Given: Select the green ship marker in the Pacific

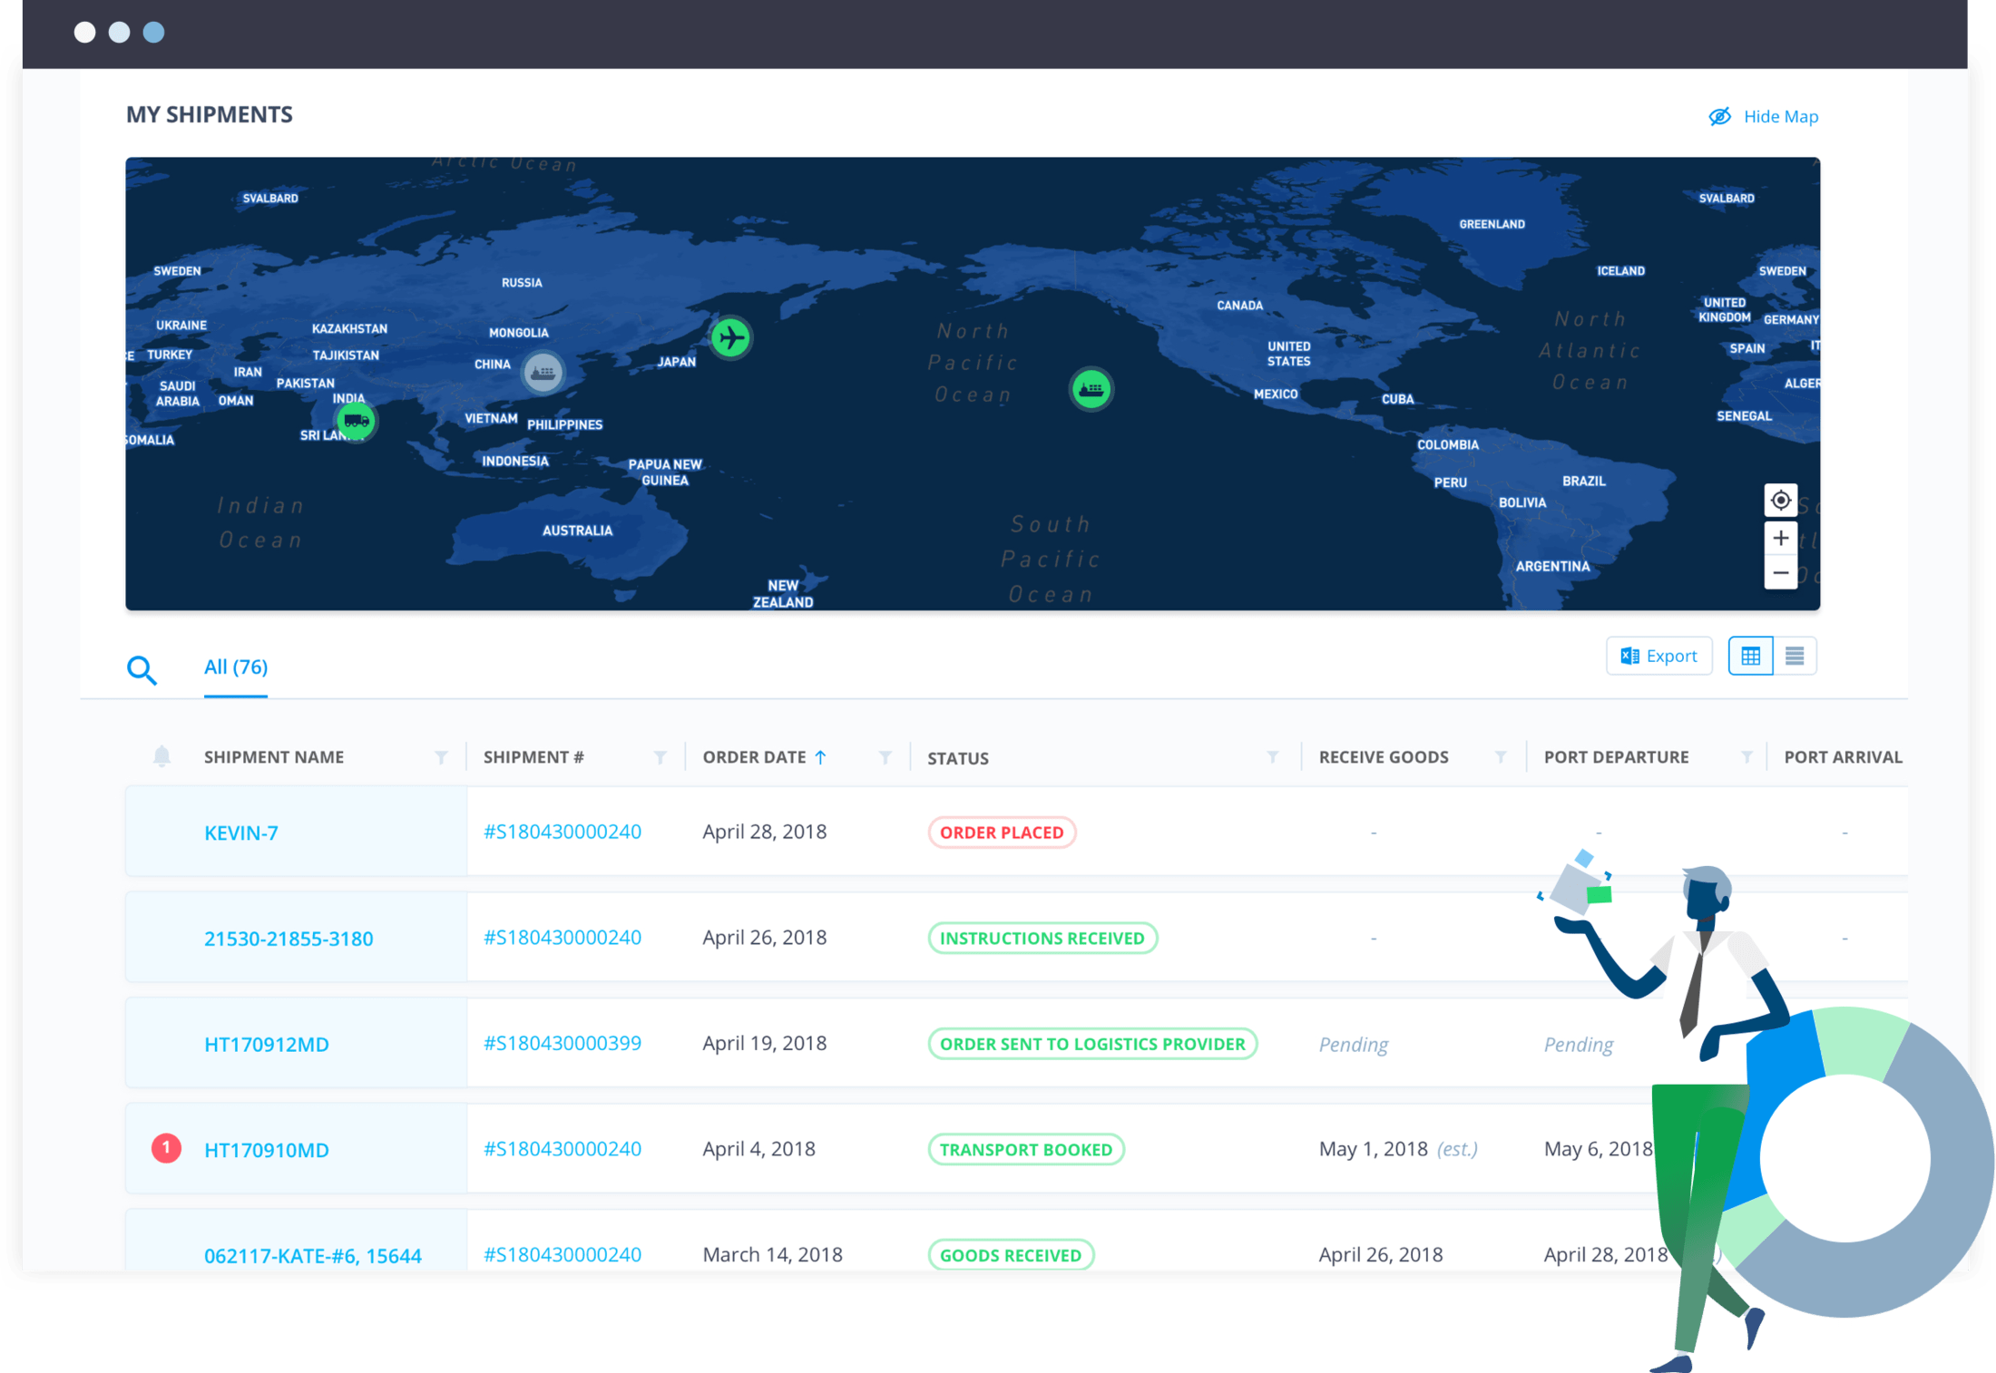Looking at the screenshot, I should (1091, 388).
